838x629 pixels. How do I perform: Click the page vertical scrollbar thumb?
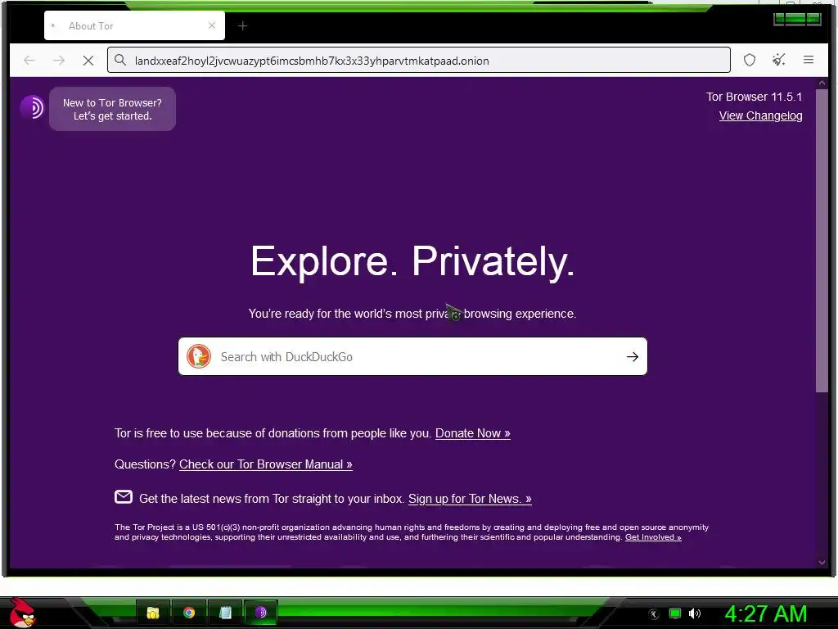point(822,241)
